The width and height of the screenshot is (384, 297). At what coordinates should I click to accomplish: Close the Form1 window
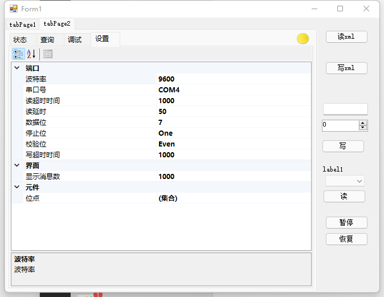pyautogui.click(x=366, y=9)
